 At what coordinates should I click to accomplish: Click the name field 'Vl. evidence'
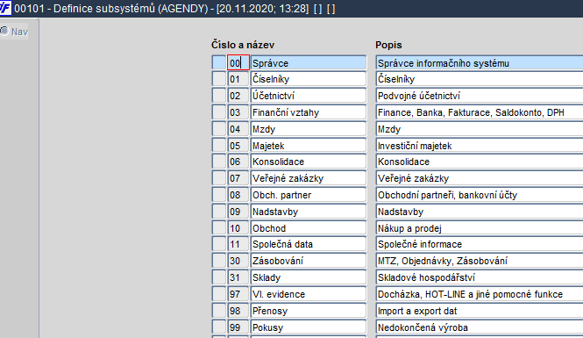309,294
